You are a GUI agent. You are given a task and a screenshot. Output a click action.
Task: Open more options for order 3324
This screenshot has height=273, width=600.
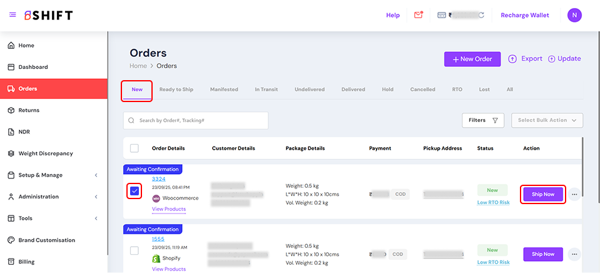pyautogui.click(x=574, y=194)
